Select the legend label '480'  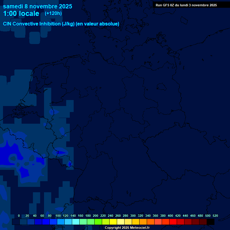click(200, 216)
